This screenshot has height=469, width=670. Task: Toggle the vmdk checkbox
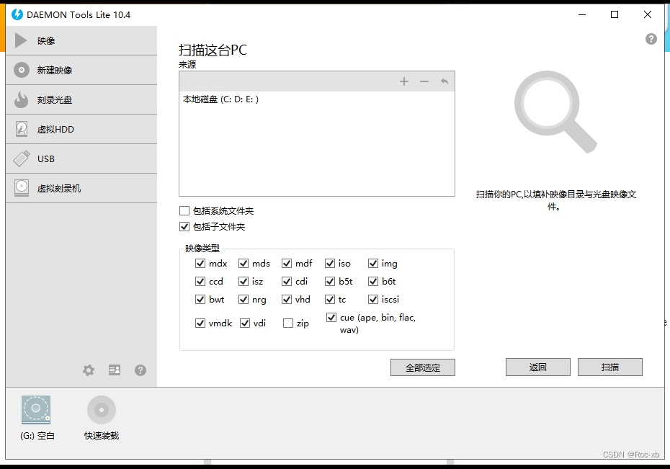200,323
